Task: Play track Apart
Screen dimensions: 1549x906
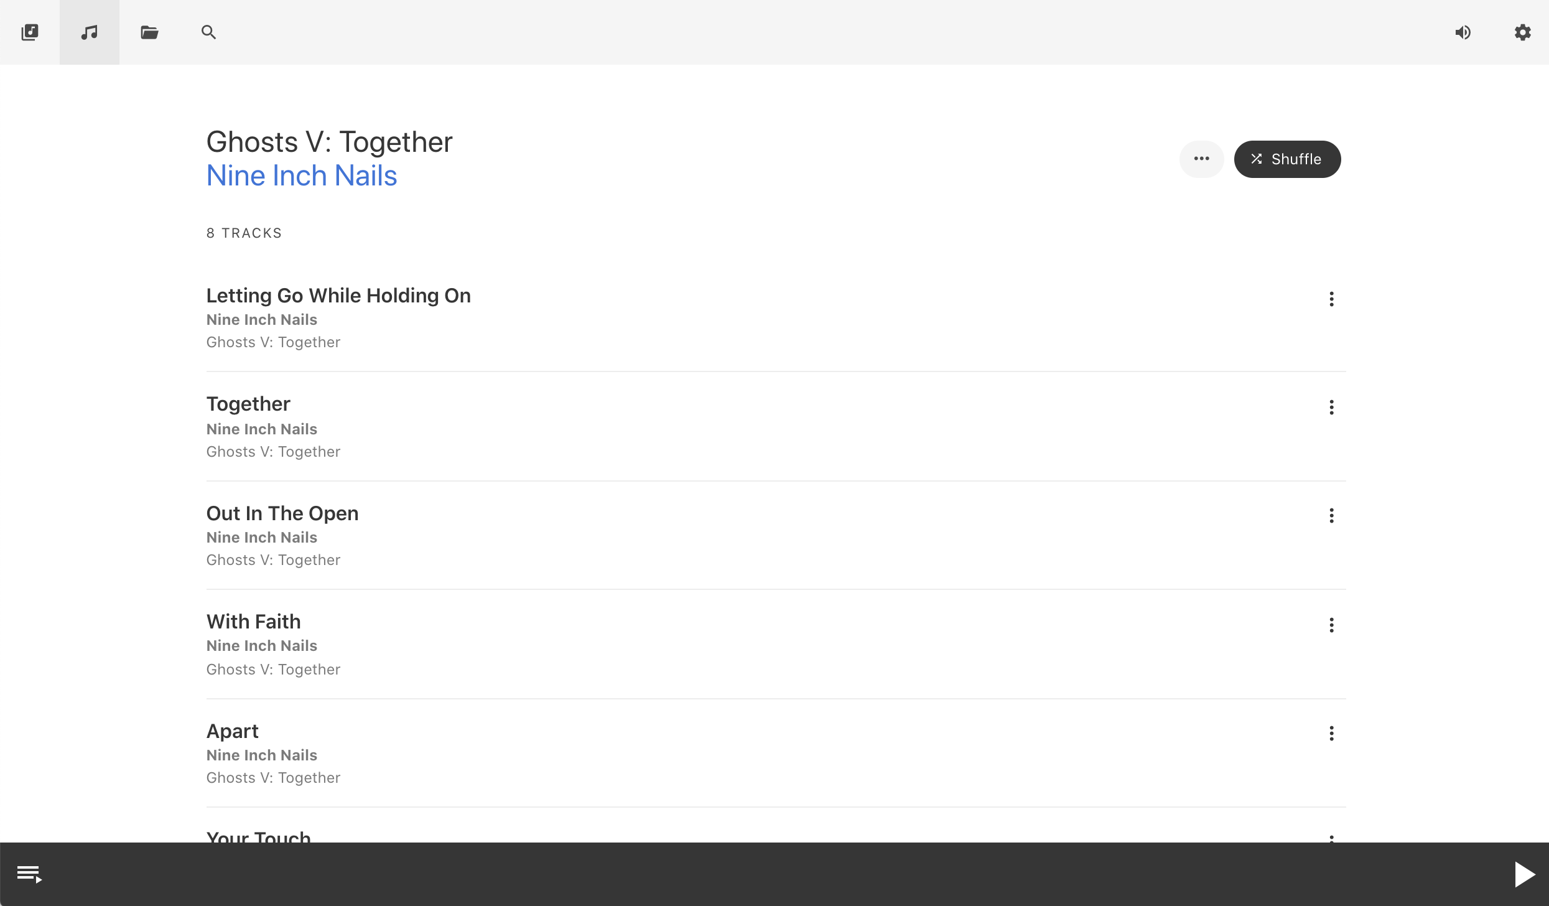Action: 232,731
